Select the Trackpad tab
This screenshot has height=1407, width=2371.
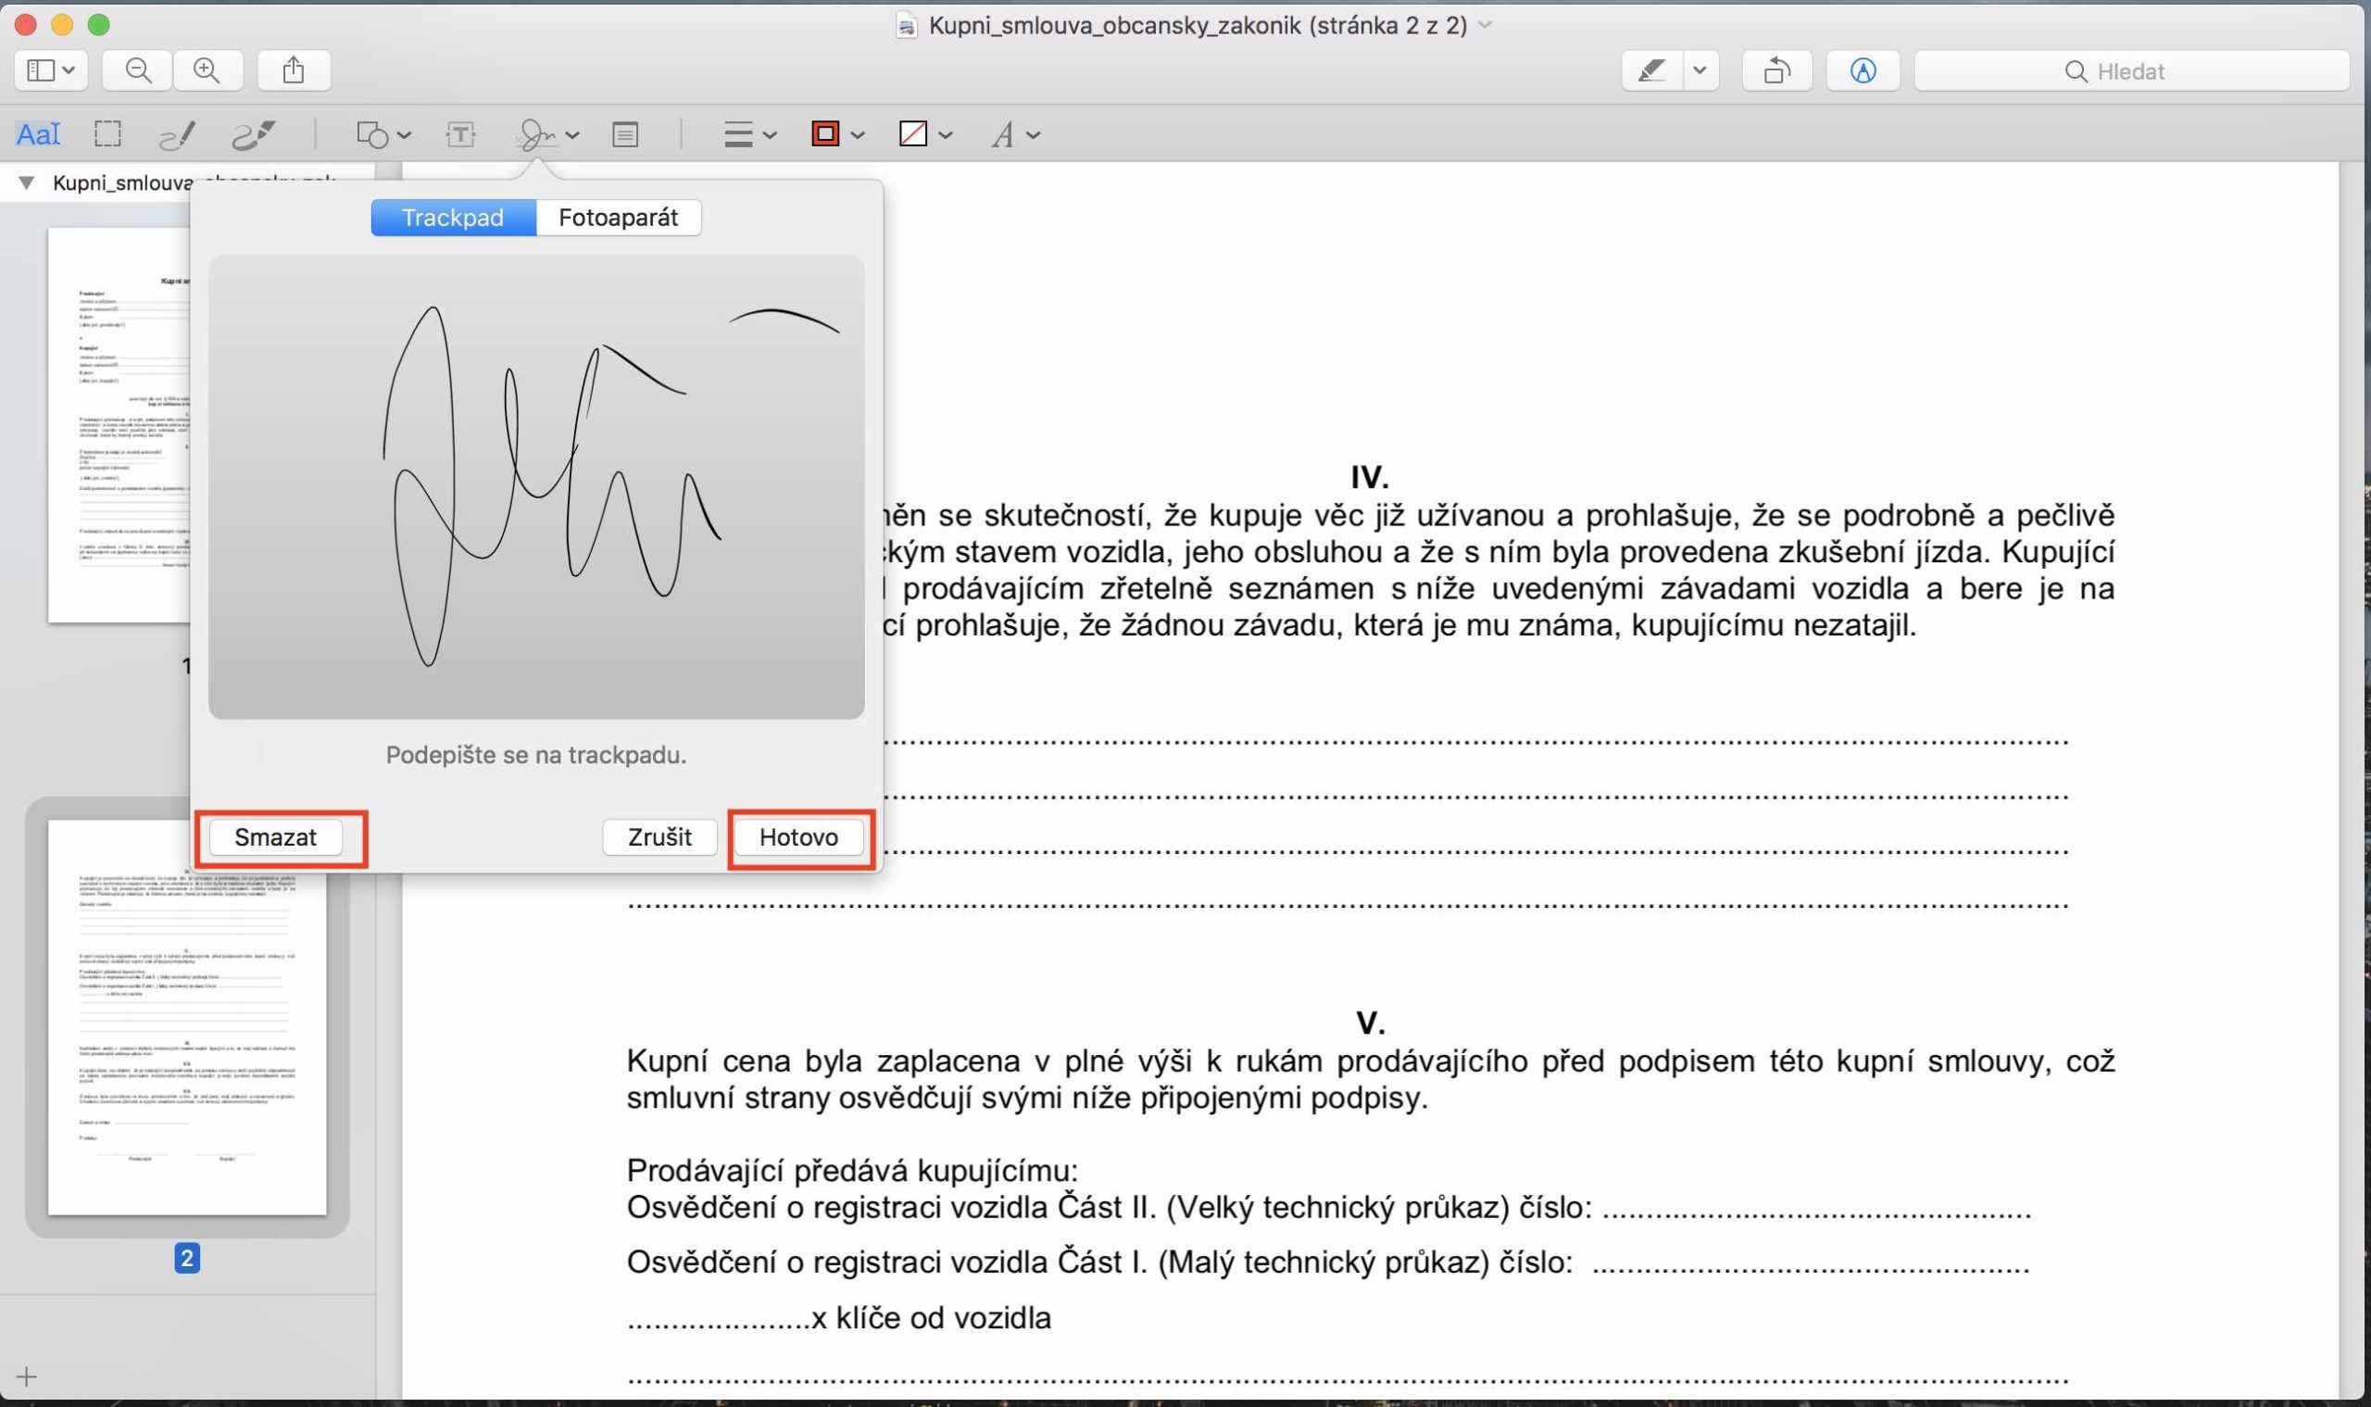452,218
